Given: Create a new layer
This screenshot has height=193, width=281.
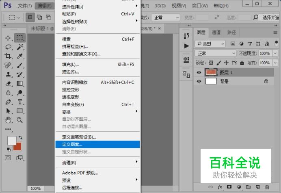Looking at the screenshot, I should (x=258, y=187).
